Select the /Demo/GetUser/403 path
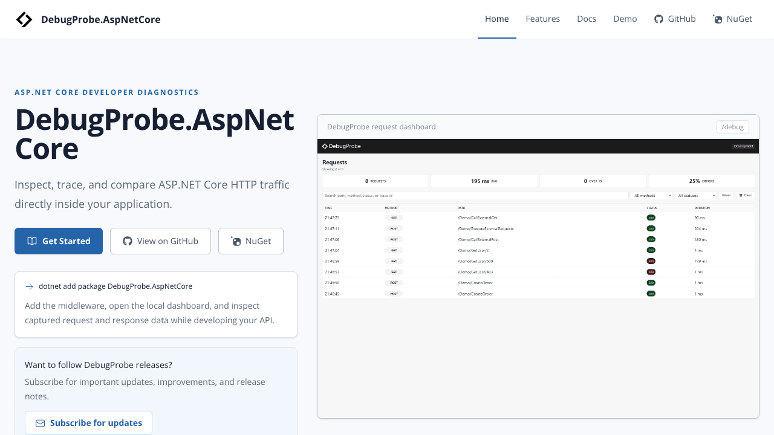The image size is (774, 435). [475, 272]
